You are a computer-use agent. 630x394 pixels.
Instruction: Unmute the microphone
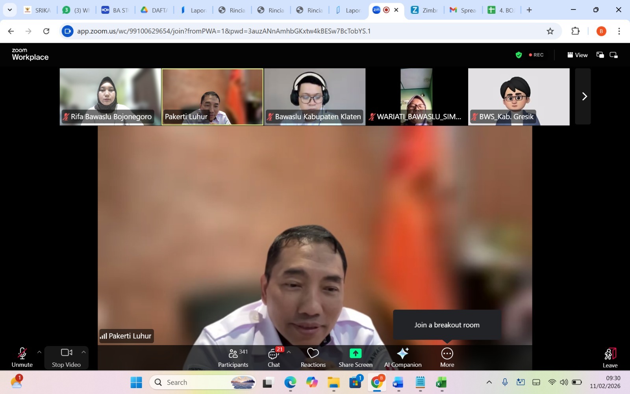tap(22, 357)
